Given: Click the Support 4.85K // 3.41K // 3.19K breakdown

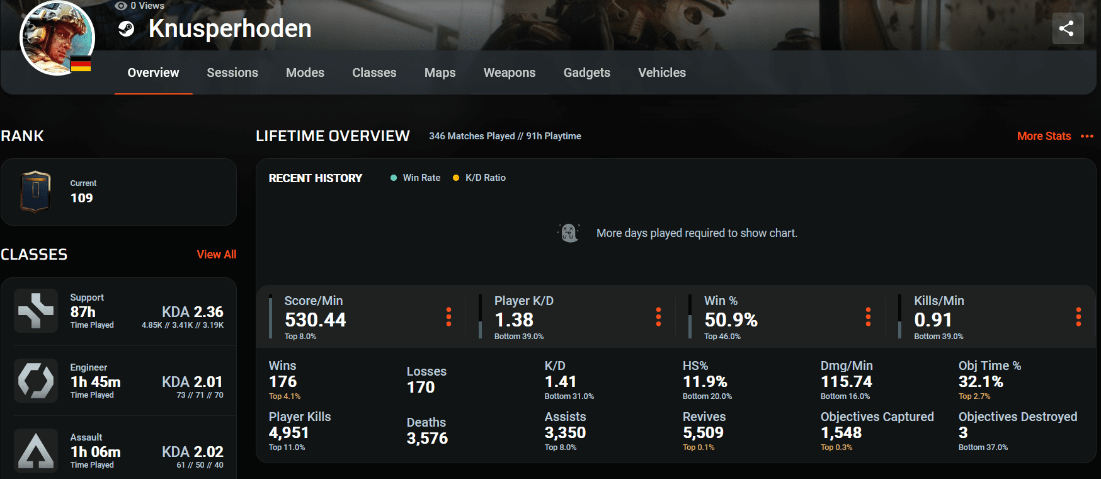Looking at the screenshot, I should click(x=183, y=325).
